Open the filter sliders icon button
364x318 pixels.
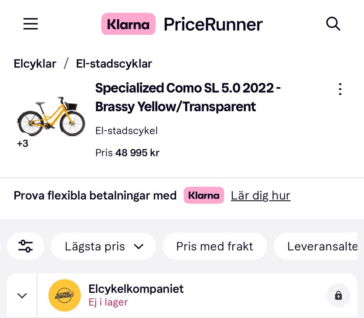[x=25, y=246]
